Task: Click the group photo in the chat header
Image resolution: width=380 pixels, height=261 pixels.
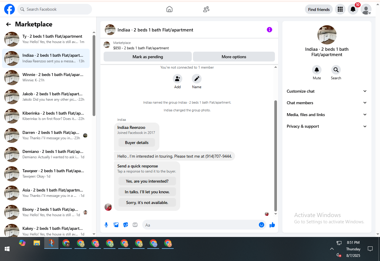Action: [110, 30]
